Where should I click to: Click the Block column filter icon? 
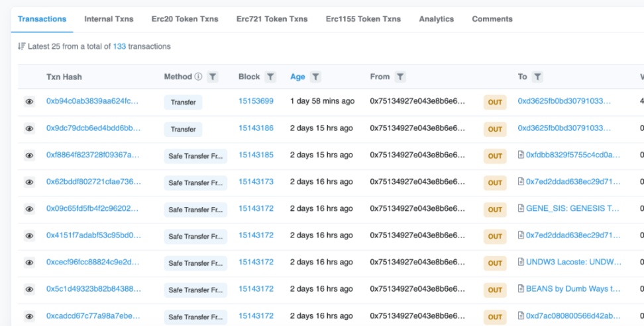pyautogui.click(x=270, y=77)
